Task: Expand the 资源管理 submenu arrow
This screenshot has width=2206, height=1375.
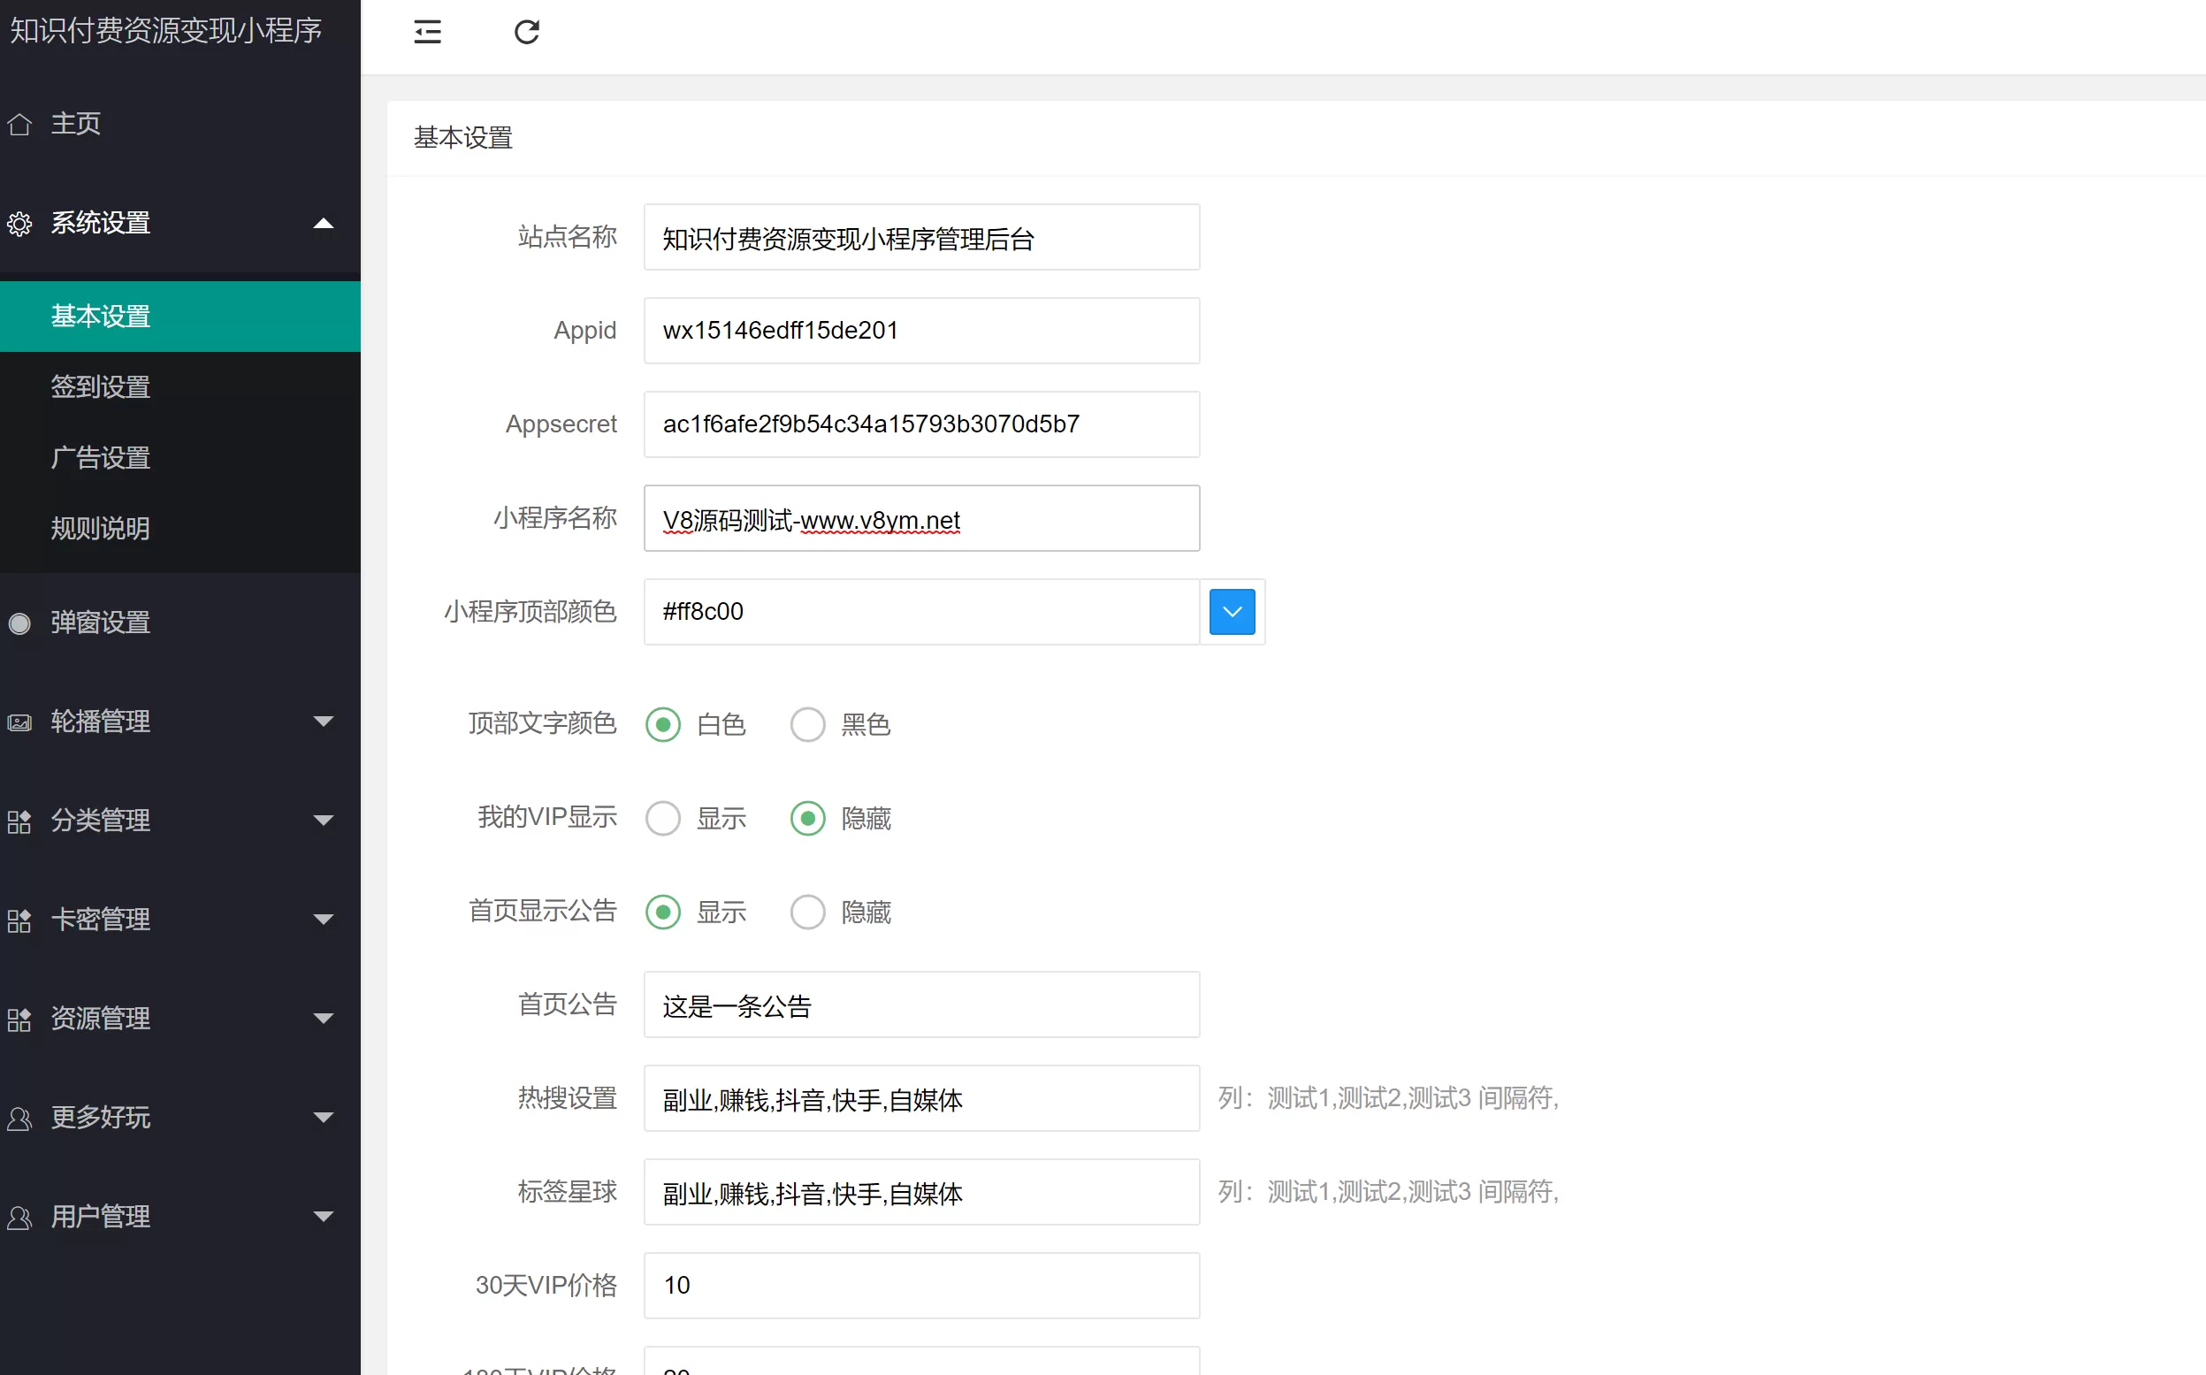Action: tap(323, 1019)
